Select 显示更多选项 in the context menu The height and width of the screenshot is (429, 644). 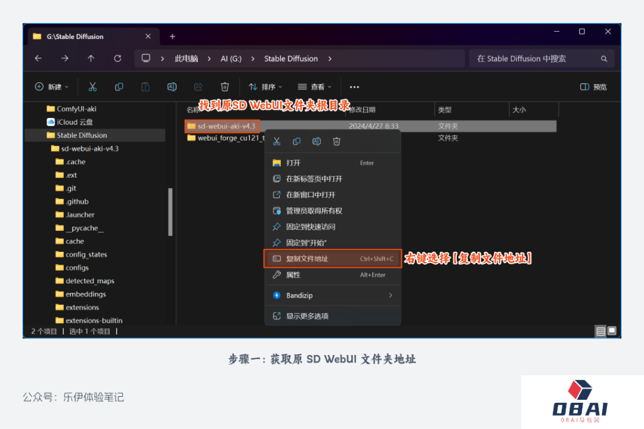pos(333,316)
